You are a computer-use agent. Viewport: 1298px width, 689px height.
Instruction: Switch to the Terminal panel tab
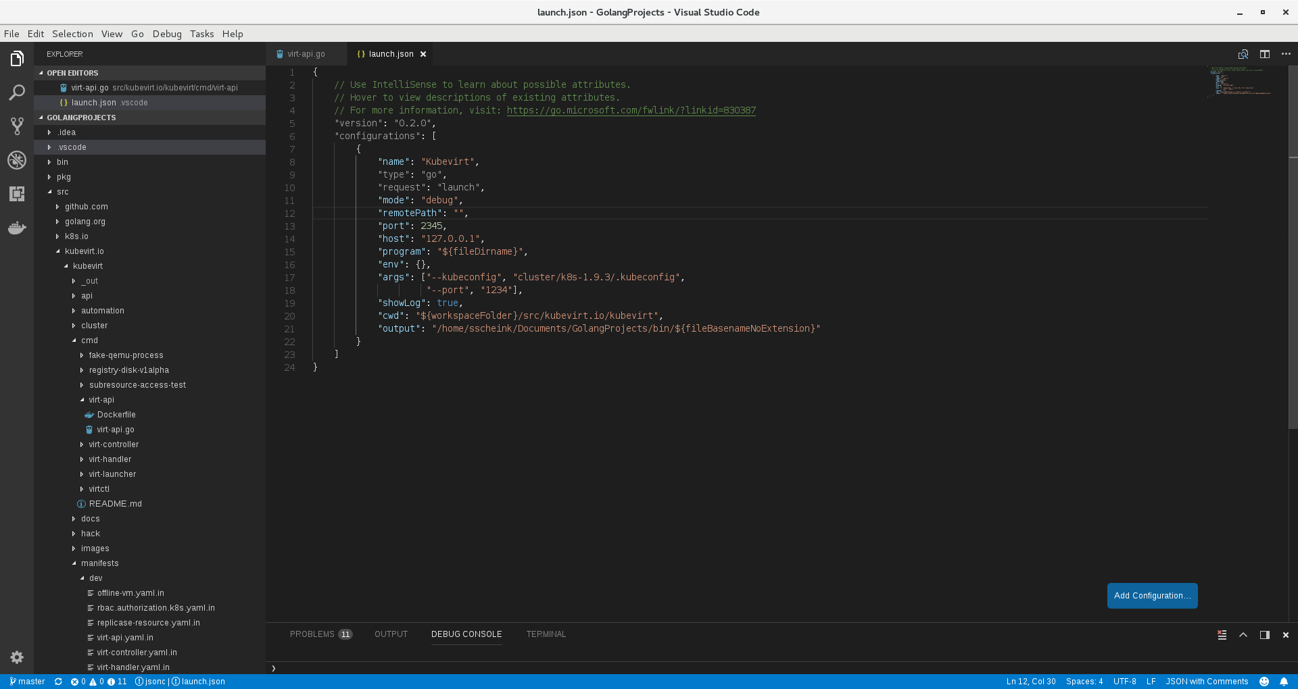[x=546, y=634]
